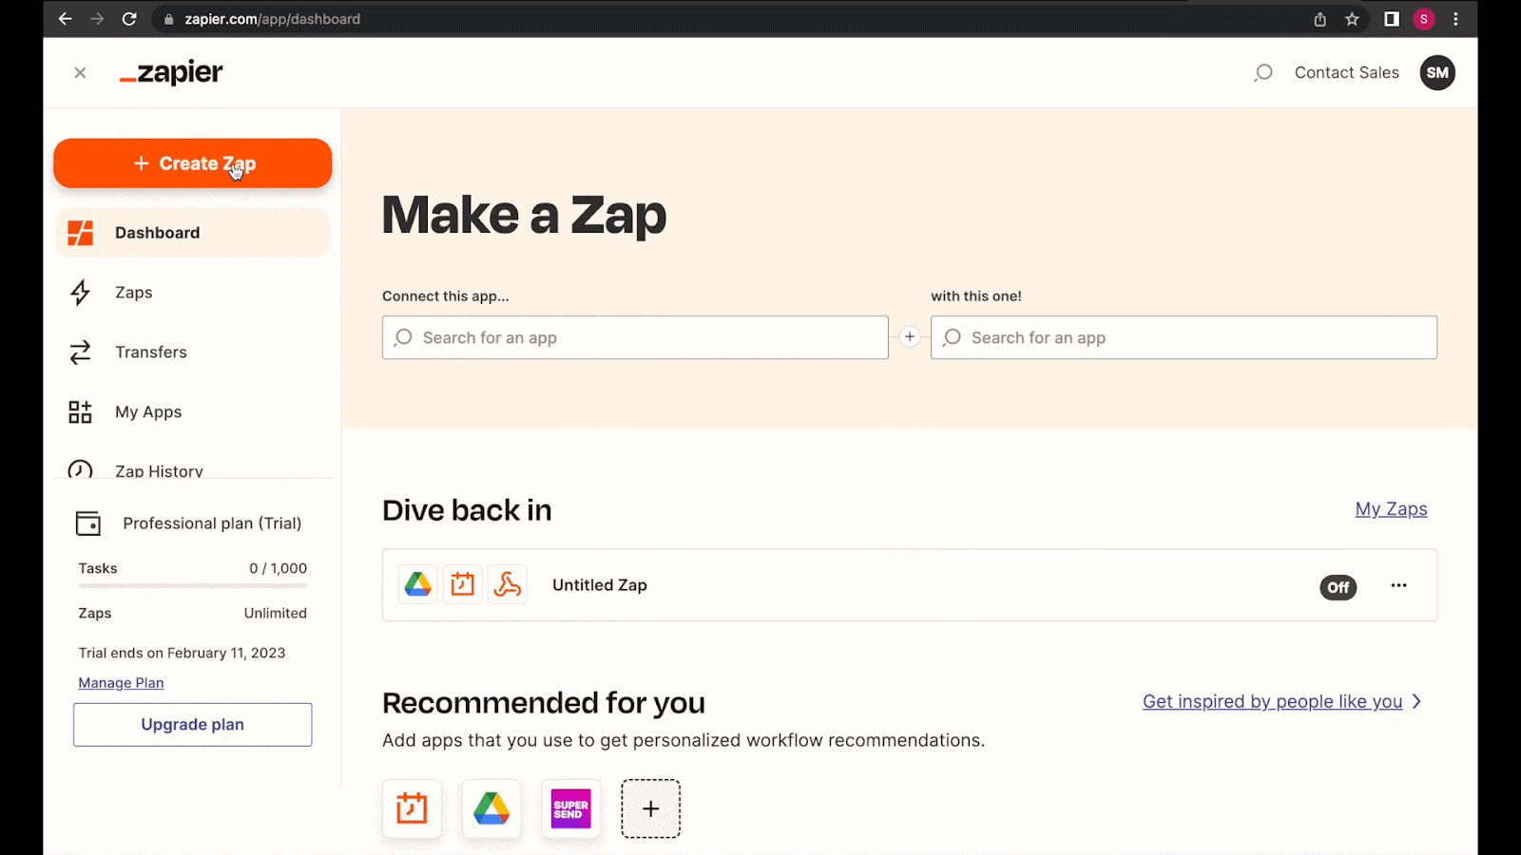
Task: Click the 'with this one' search field
Action: [x=1184, y=337]
